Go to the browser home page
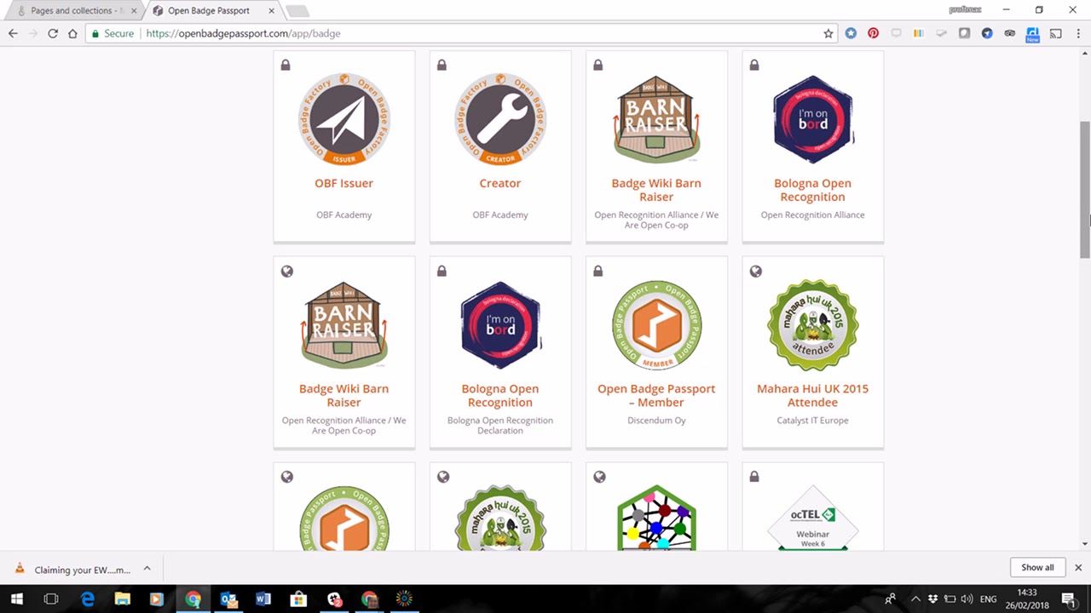This screenshot has width=1091, height=613. 73,33
